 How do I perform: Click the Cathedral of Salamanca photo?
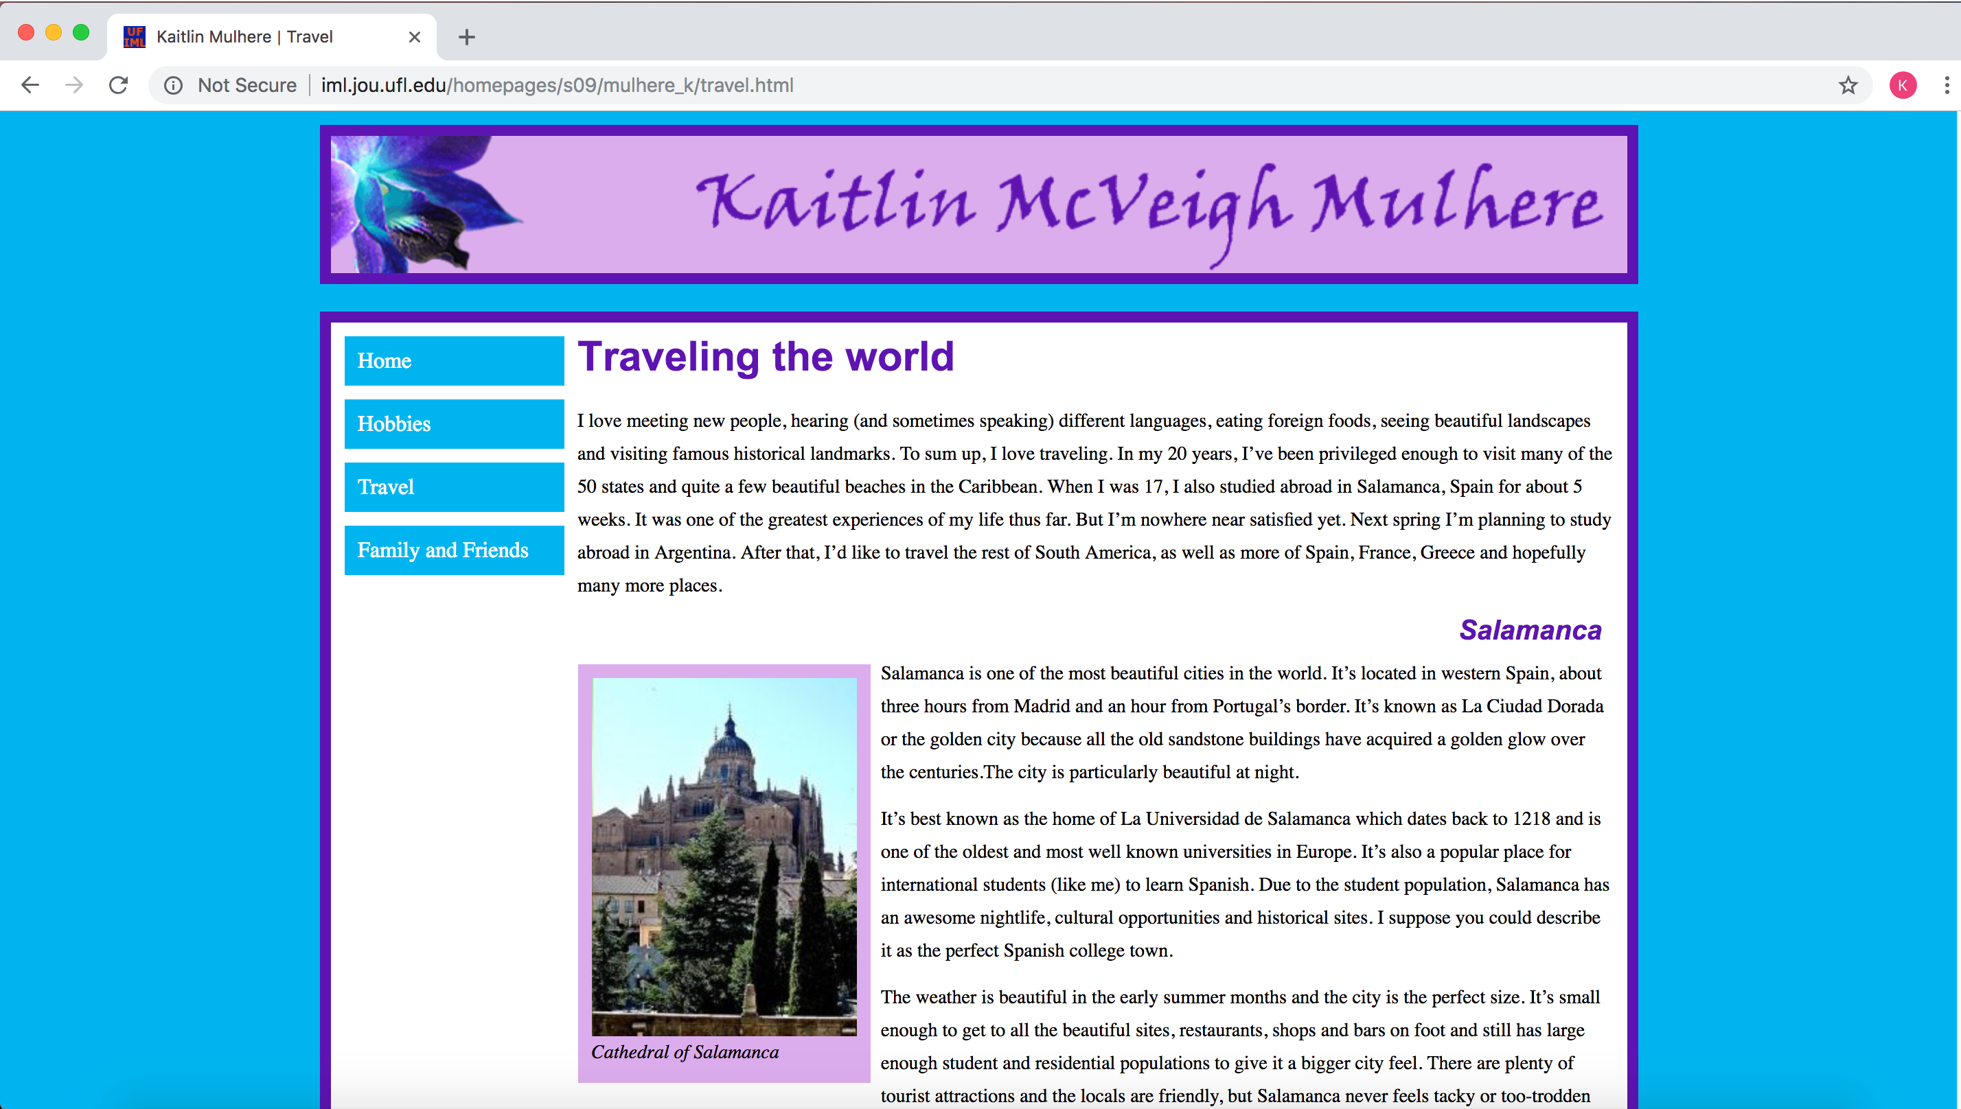pos(724,856)
